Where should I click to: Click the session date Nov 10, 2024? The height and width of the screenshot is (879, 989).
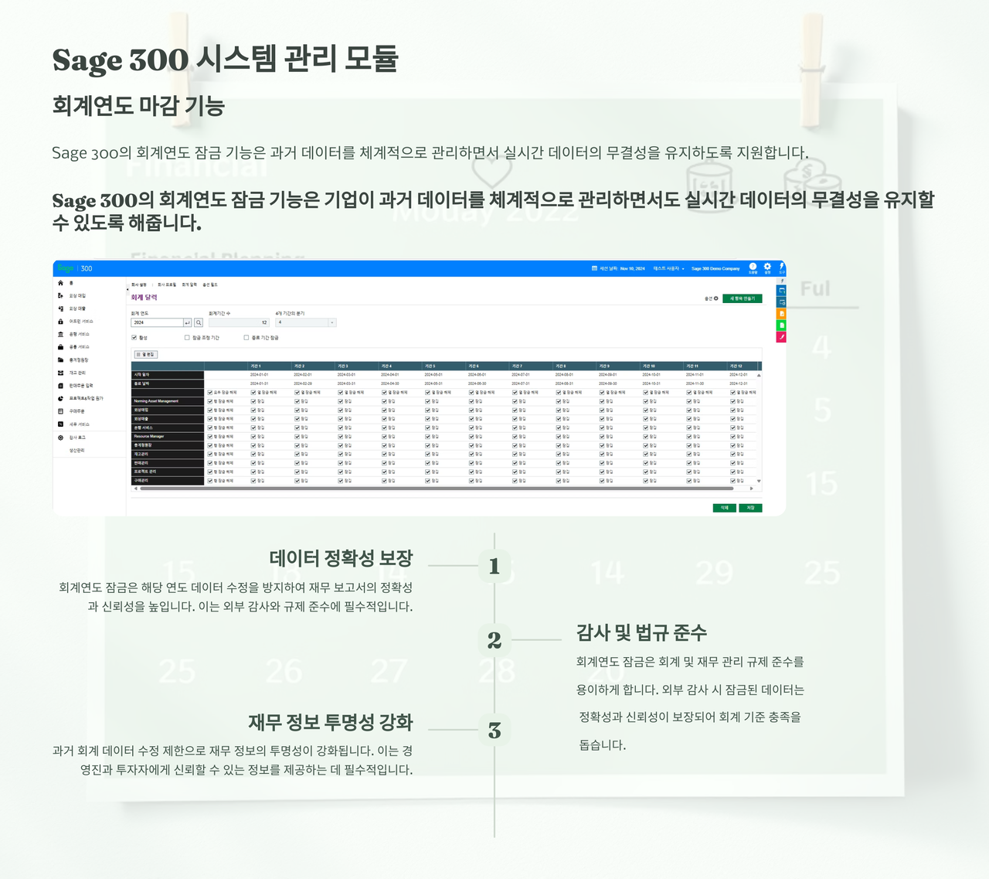click(632, 268)
